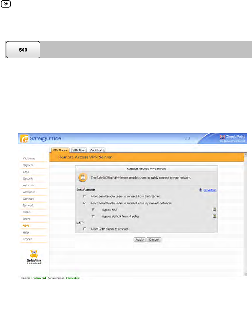Click the Cancel button
Screen dimensions: 252x333
click(154, 240)
